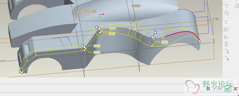Select the 0.00 dimension at rear end
Screen dimensions: 239x96
click(x=212, y=36)
